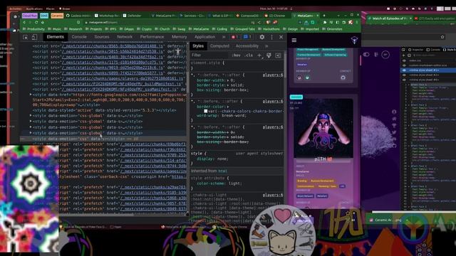Toggle the :hov element state button
Viewport: 456px width, 256px height.
click(x=236, y=55)
